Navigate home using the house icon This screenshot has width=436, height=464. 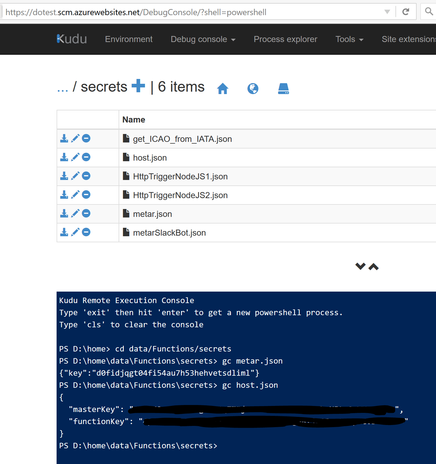point(223,88)
